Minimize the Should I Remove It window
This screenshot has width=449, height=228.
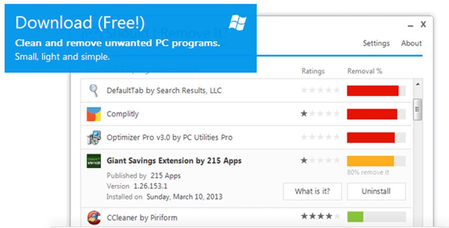pyautogui.click(x=410, y=25)
